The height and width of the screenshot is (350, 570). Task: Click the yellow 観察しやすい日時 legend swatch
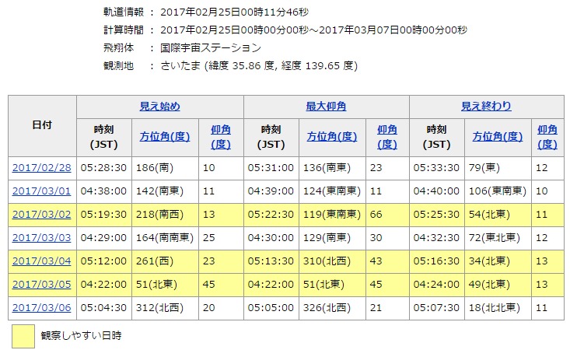tap(23, 336)
